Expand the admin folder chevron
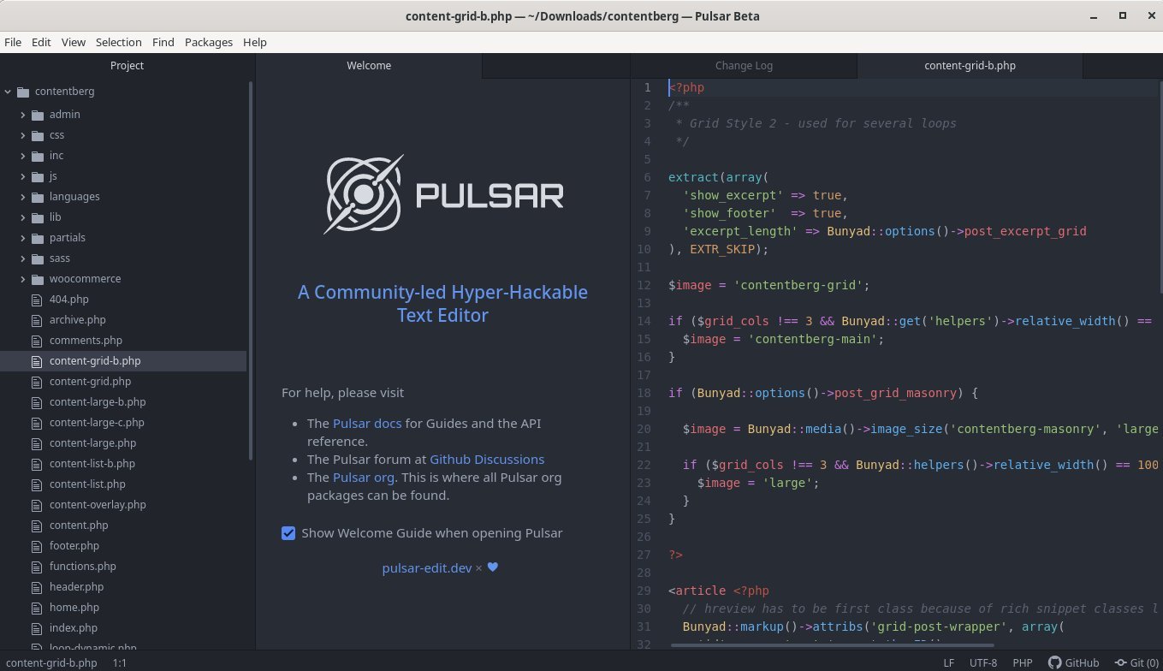Screen dimensions: 1163x671 23,115
